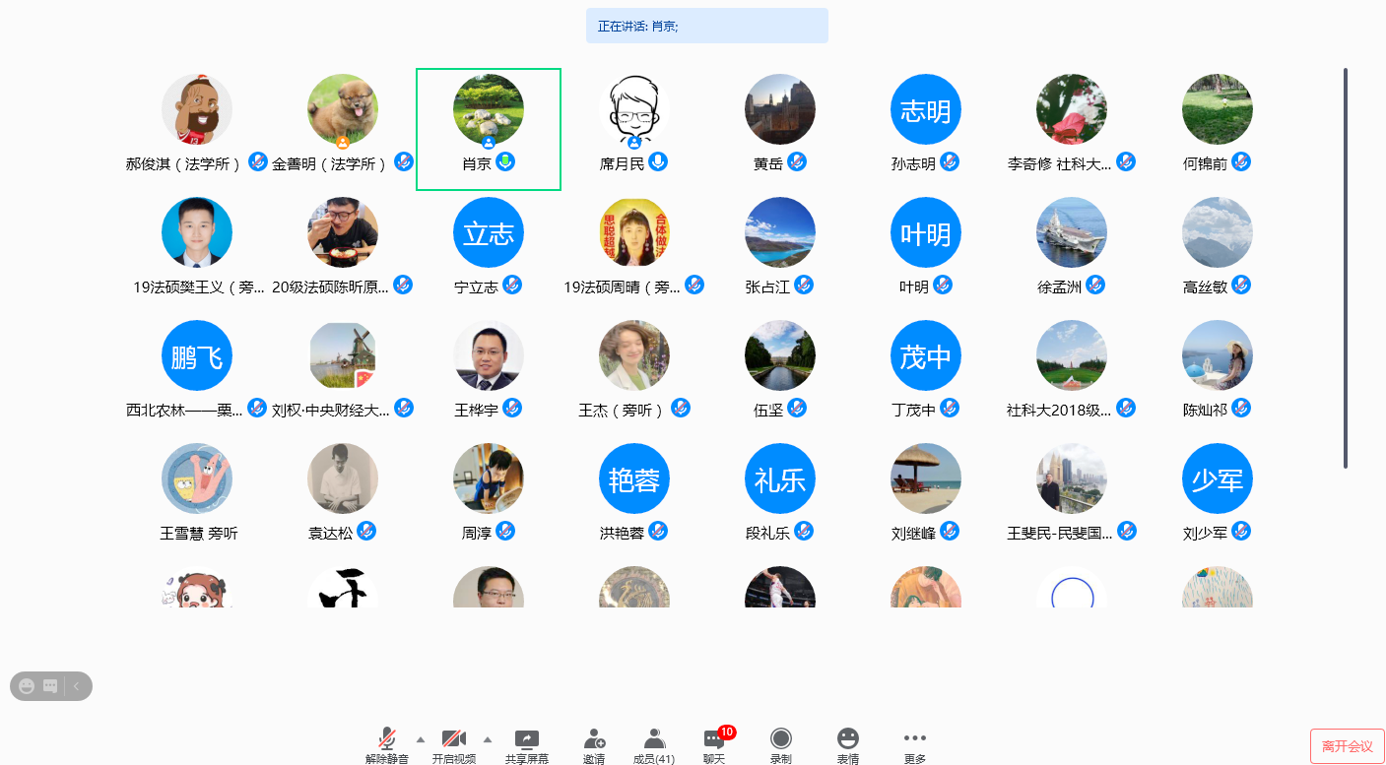The image size is (1386, 765).
Task: Open the 聊天 chat with 10 unread
Action: click(714, 745)
